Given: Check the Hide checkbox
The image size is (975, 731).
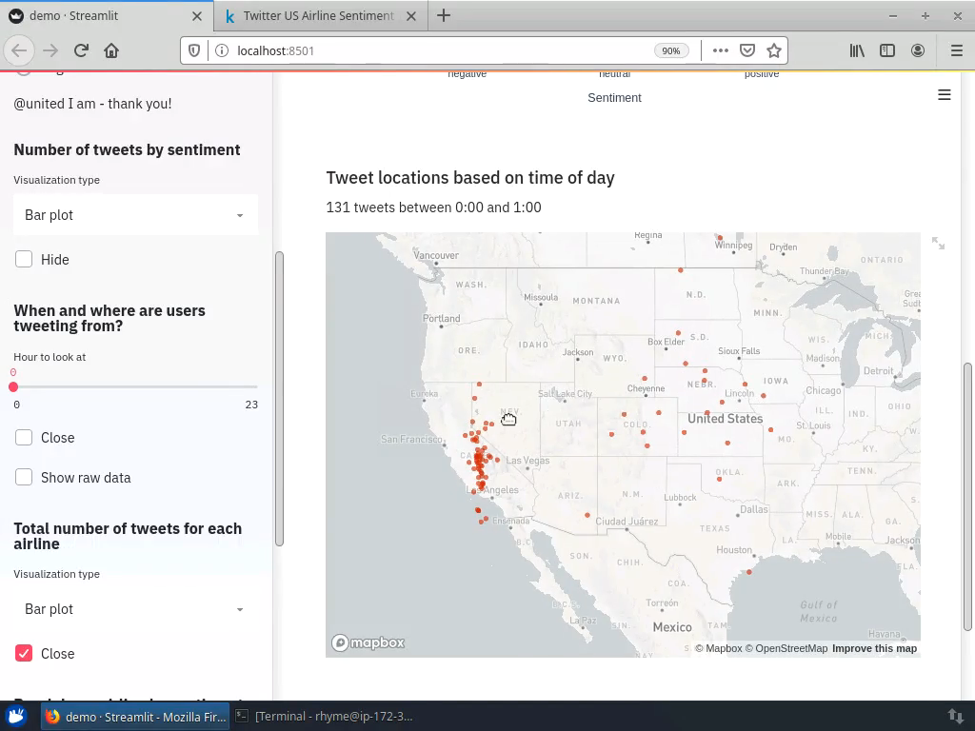Looking at the screenshot, I should click(x=24, y=259).
